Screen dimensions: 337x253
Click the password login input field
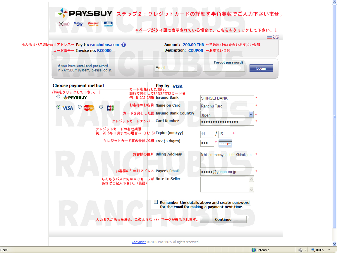pyautogui.click(x=224, y=68)
